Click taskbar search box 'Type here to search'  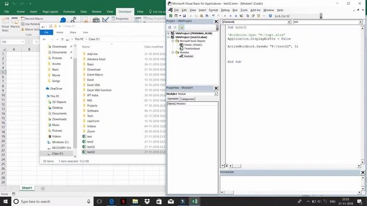(52, 201)
